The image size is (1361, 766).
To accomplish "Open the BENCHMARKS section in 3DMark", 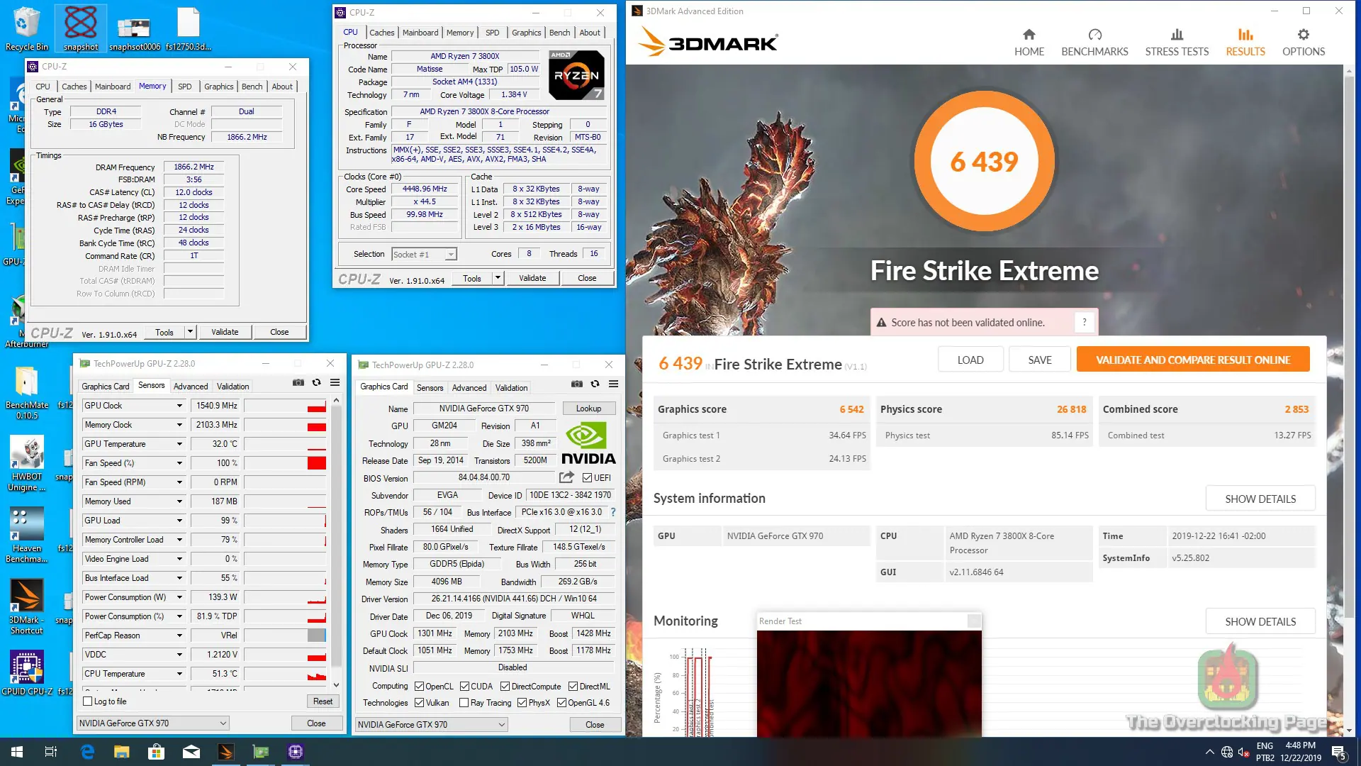I will click(x=1094, y=43).
